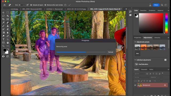Select the Eraser tool
Image resolution: width=171 pixels, height=96 pixels.
[8, 29]
